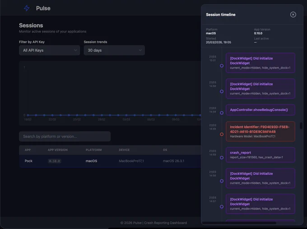Click the timeline marker beside crash_report
The height and width of the screenshot is (229, 307).
click(x=222, y=158)
